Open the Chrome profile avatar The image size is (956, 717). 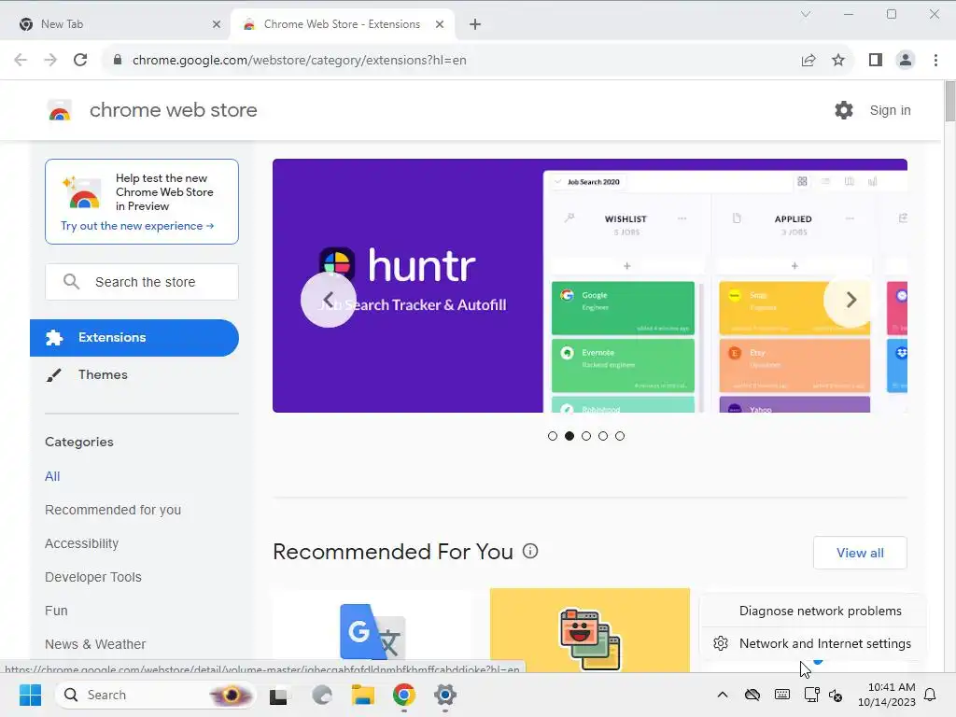(906, 60)
